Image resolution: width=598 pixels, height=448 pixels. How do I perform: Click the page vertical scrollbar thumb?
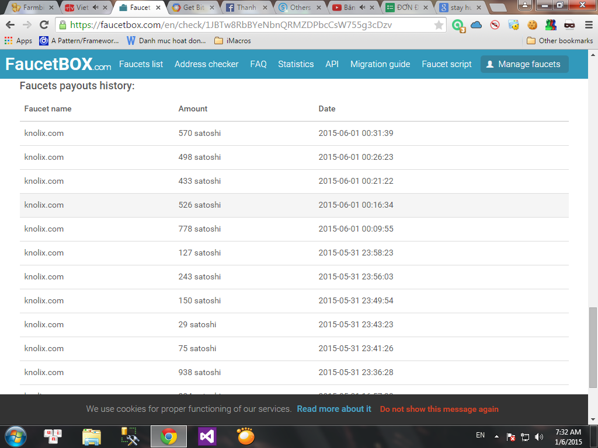point(593,347)
